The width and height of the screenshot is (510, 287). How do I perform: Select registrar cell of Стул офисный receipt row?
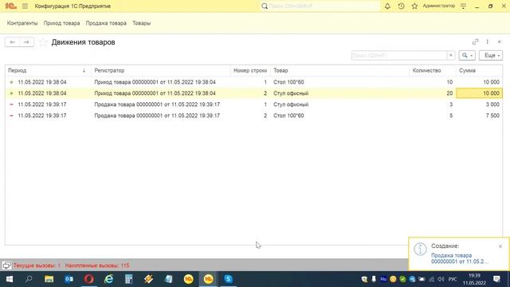tap(161, 93)
